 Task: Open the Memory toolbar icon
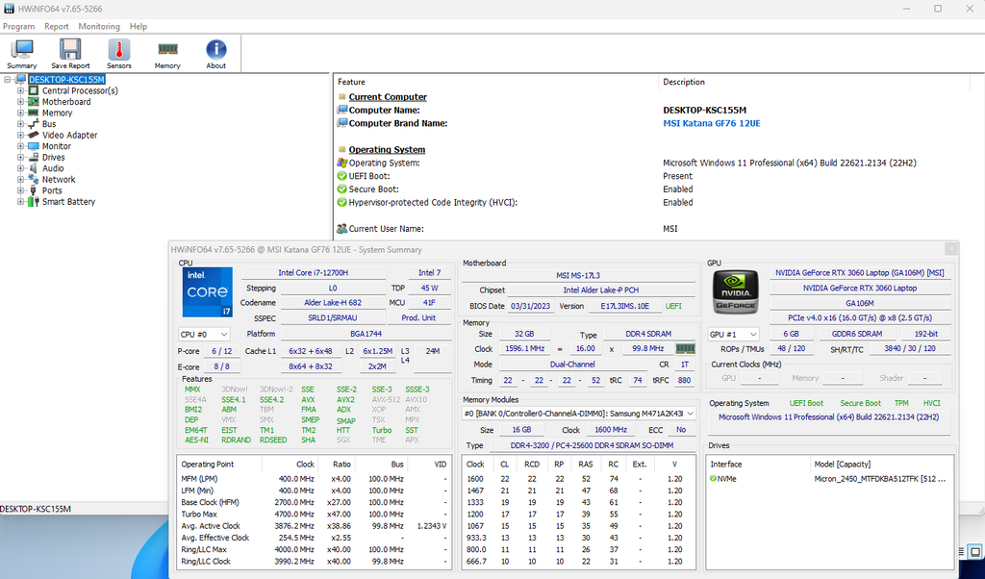tap(167, 53)
